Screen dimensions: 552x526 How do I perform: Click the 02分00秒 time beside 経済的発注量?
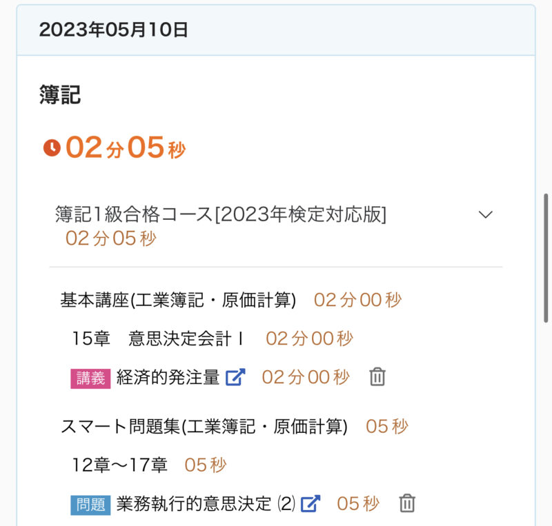pos(306,377)
